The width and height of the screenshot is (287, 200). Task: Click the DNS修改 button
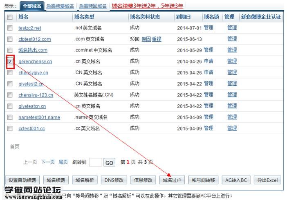114,180
